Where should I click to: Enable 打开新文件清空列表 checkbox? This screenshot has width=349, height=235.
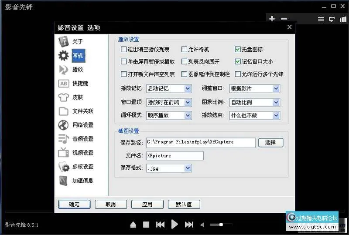(124, 74)
